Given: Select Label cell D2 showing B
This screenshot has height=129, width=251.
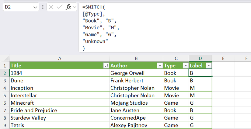Looking at the screenshot, I should (x=200, y=73).
